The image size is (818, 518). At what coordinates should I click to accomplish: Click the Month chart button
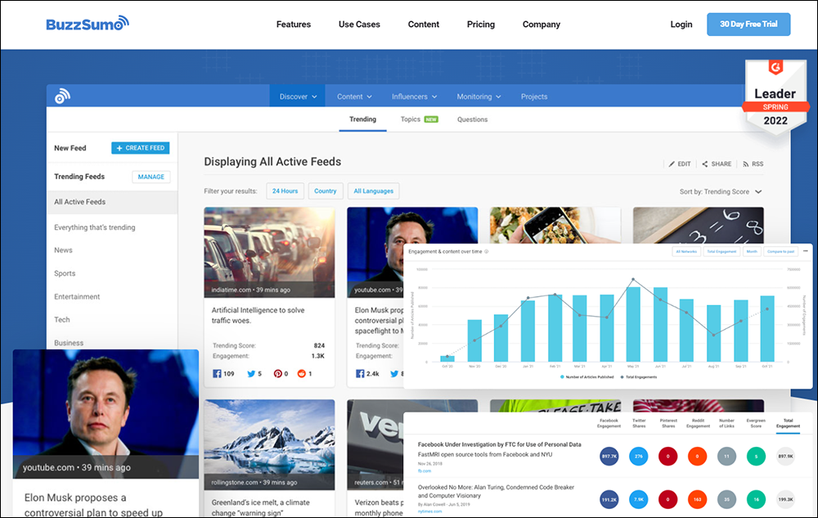click(x=751, y=251)
